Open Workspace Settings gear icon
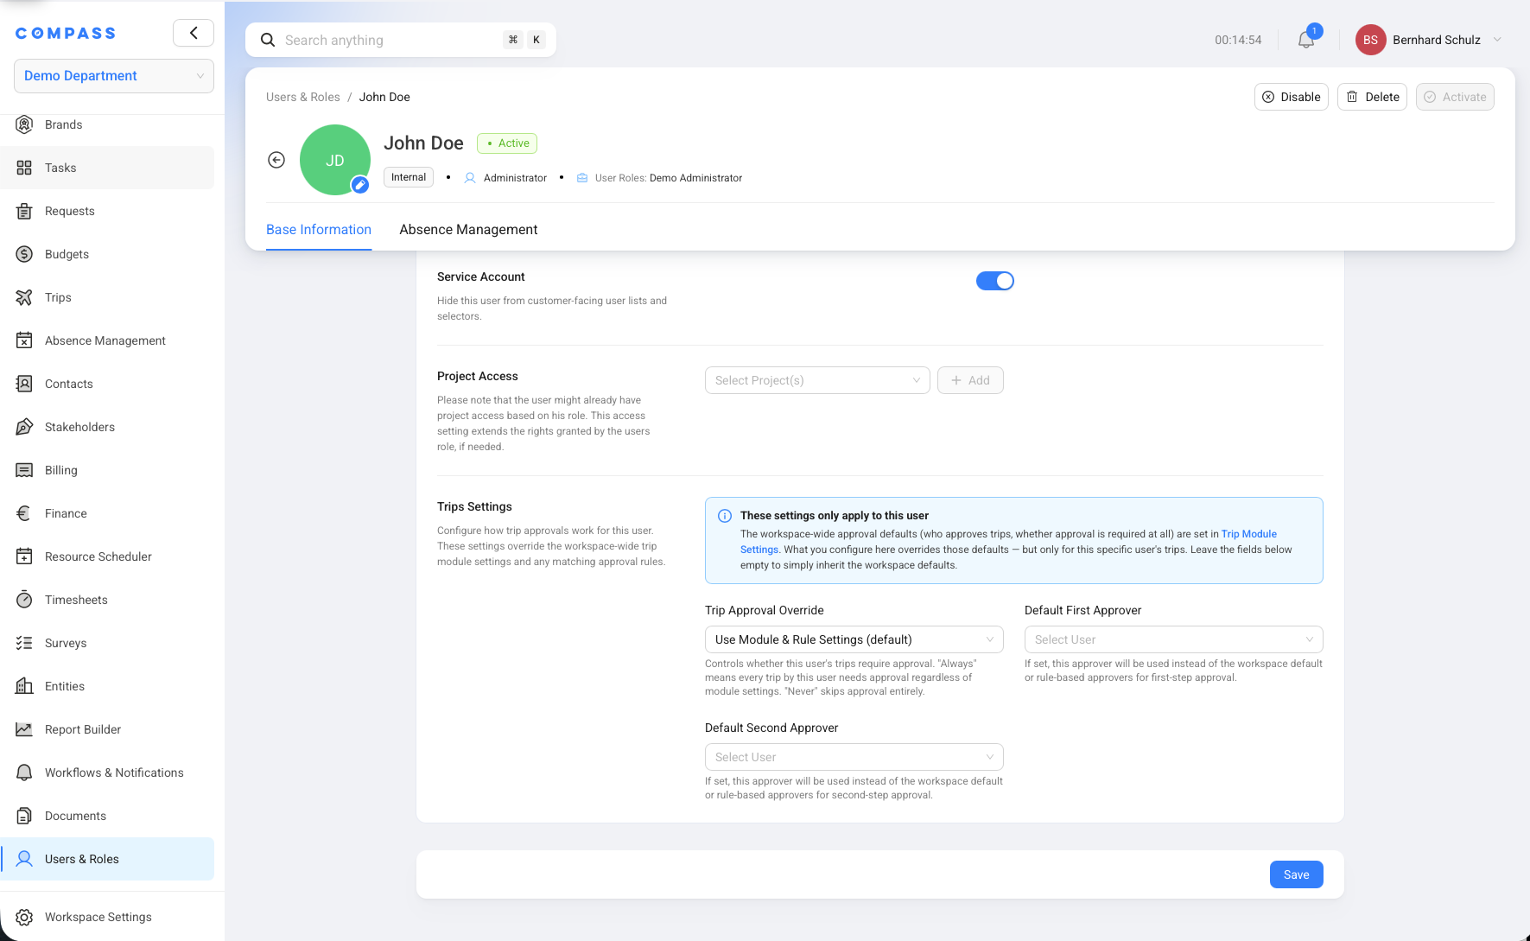The width and height of the screenshot is (1530, 941). 24,917
